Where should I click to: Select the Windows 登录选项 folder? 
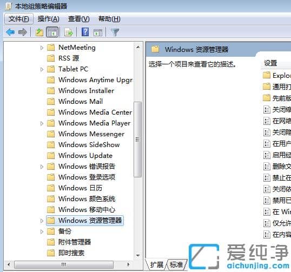(x=81, y=177)
